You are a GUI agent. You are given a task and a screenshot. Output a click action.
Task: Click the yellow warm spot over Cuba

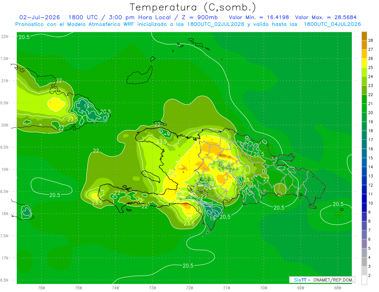click(x=57, y=104)
